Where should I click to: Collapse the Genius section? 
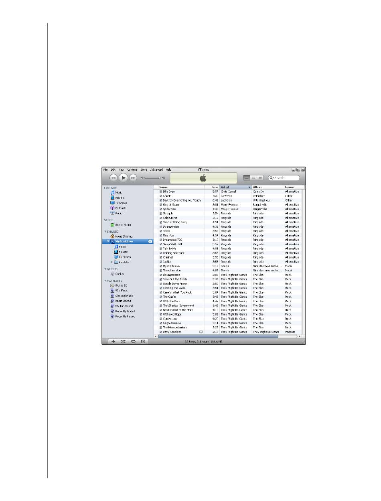105,269
